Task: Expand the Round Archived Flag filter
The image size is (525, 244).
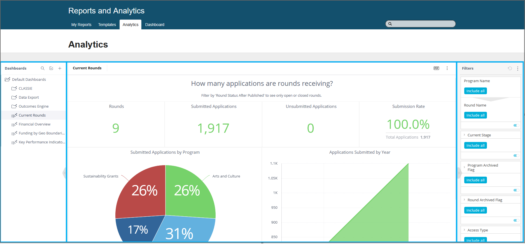Action: [464, 200]
